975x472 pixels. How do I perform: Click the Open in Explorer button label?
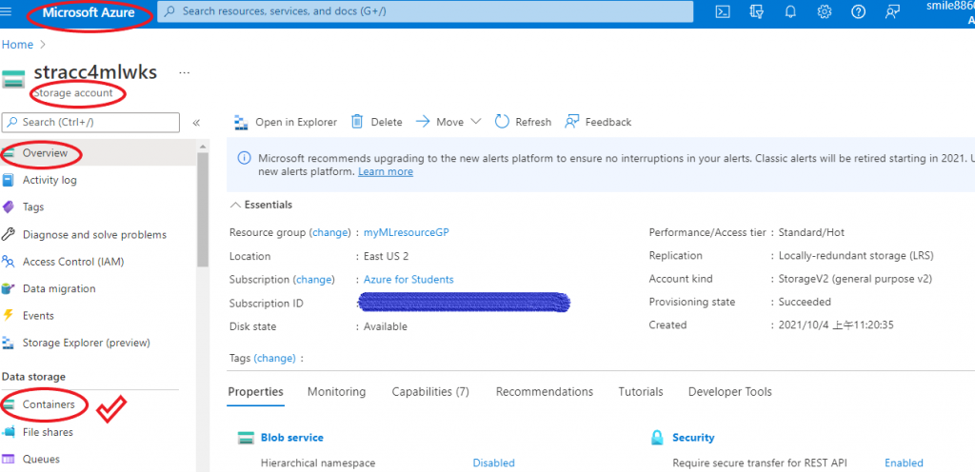click(x=296, y=123)
